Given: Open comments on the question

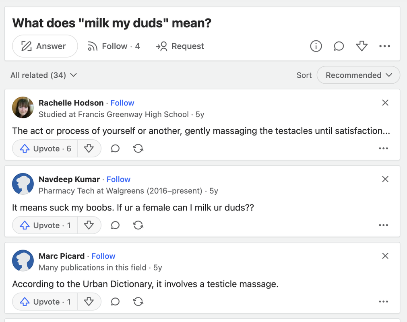Looking at the screenshot, I should (339, 46).
